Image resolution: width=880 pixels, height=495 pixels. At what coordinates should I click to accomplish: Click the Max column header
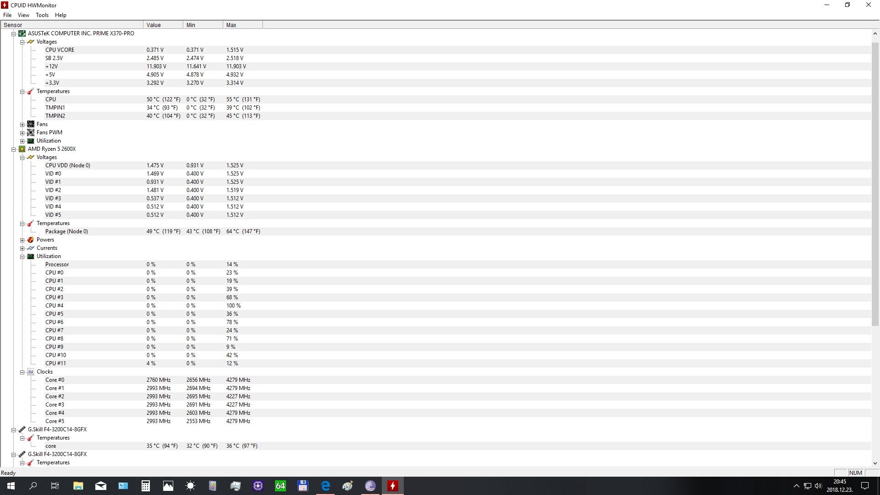point(243,25)
